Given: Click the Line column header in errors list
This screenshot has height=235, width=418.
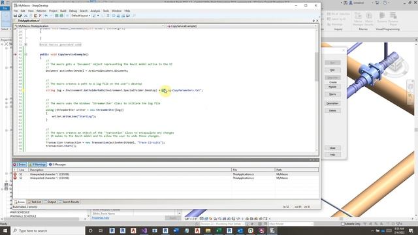Looking at the screenshot, I should click(23, 170).
